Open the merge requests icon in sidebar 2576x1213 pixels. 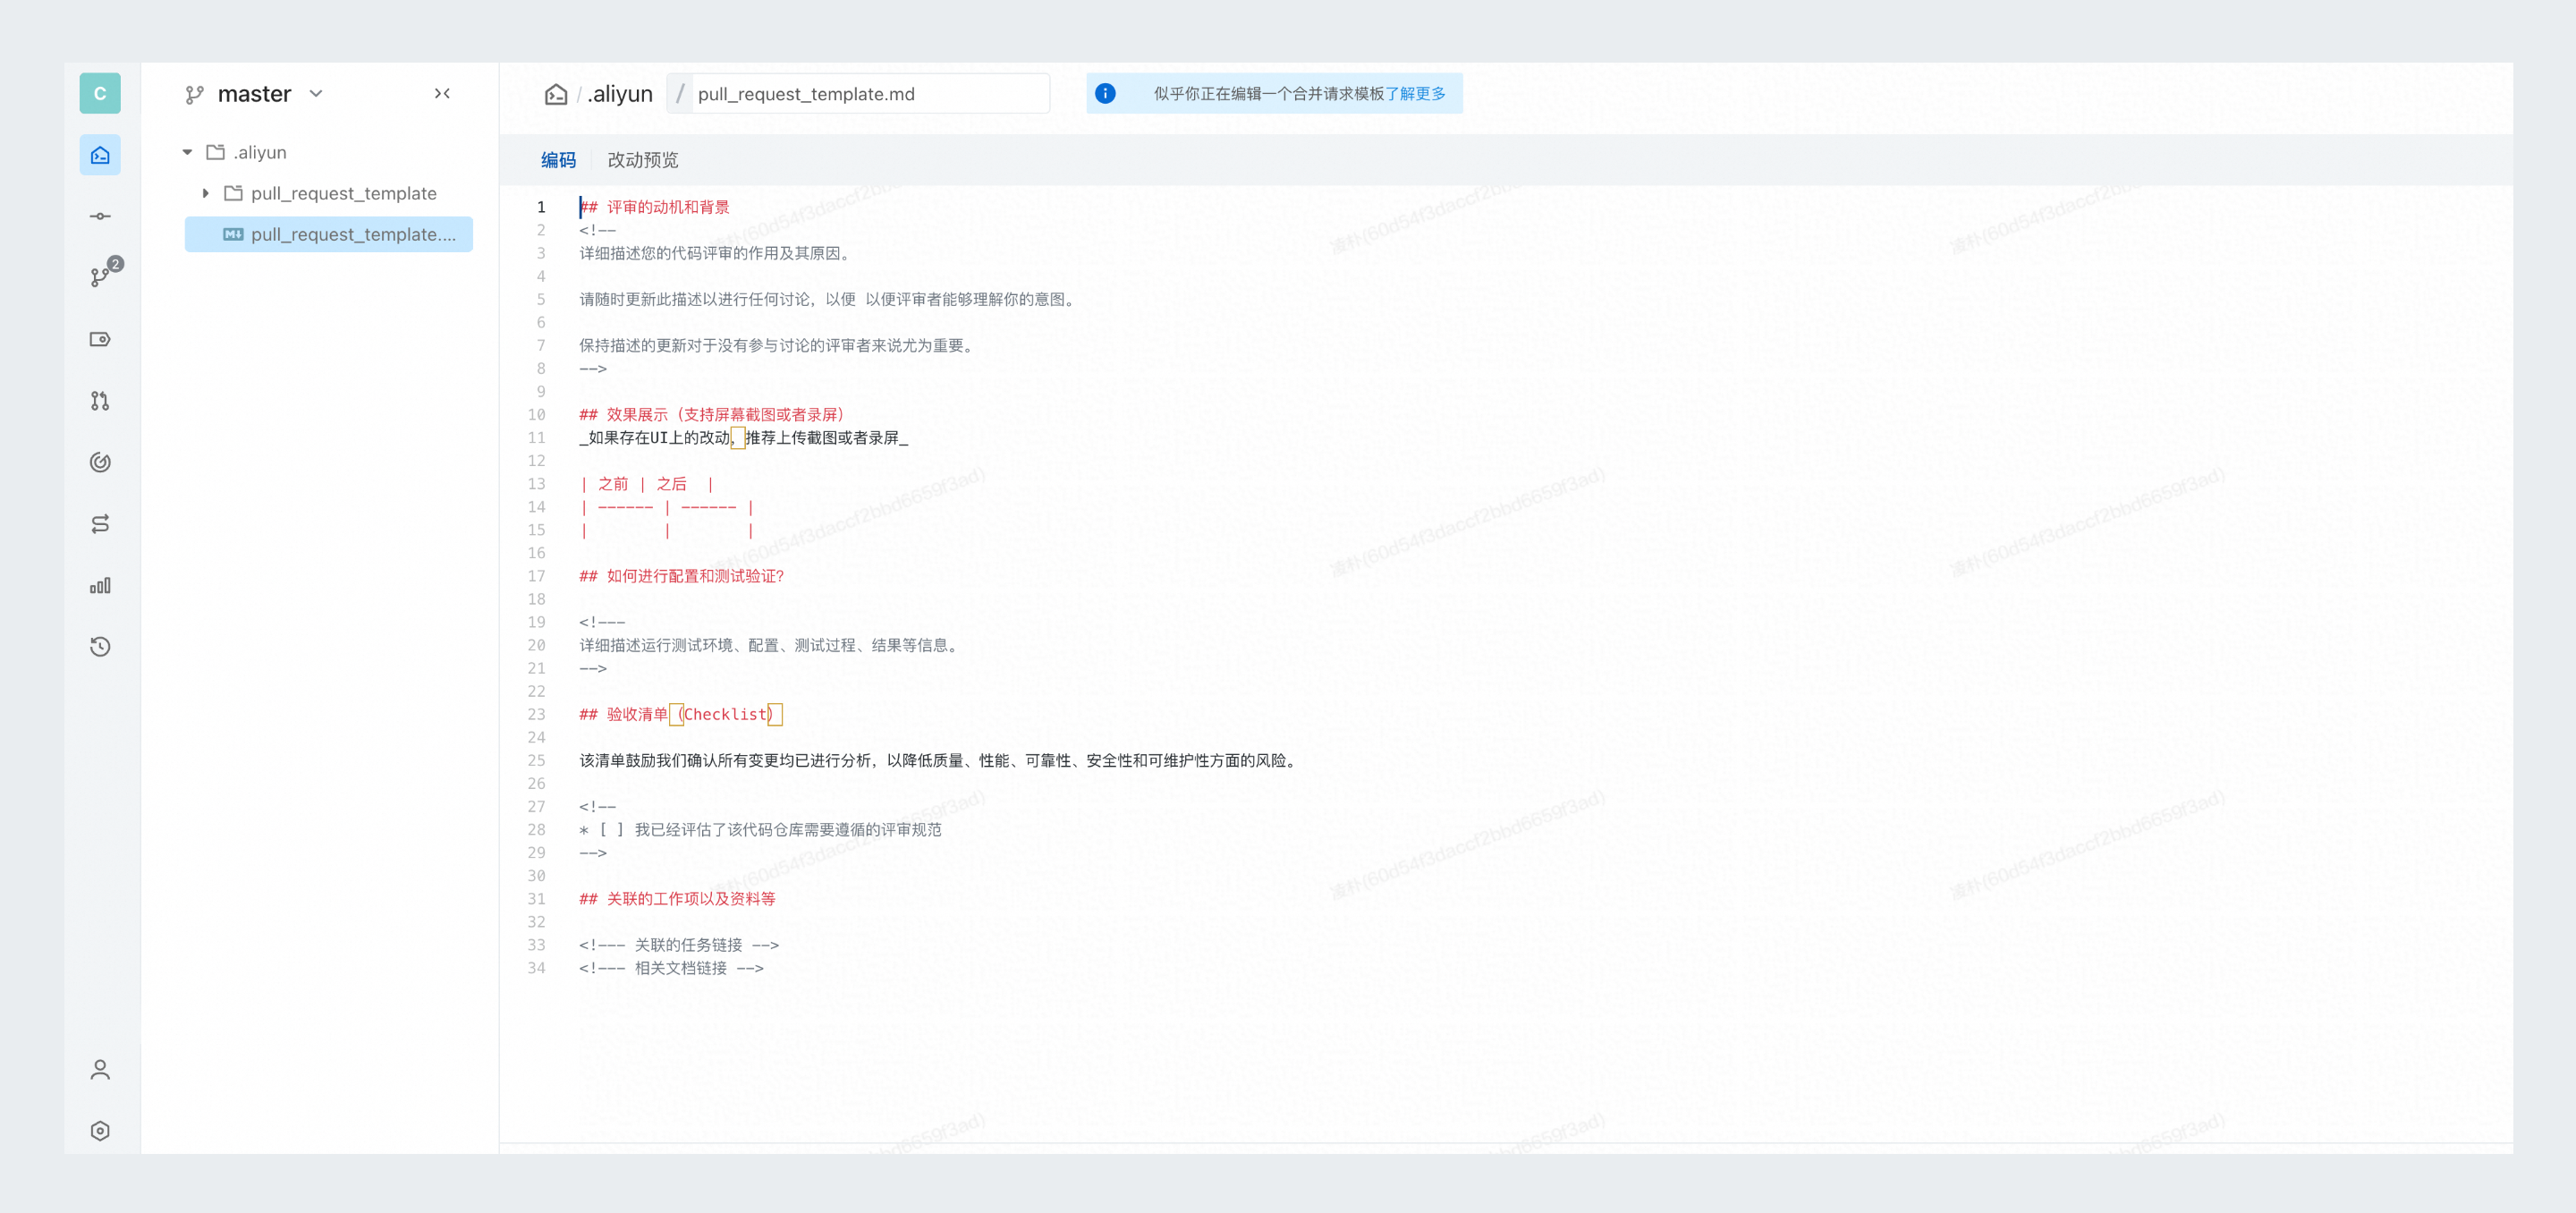(x=100, y=401)
